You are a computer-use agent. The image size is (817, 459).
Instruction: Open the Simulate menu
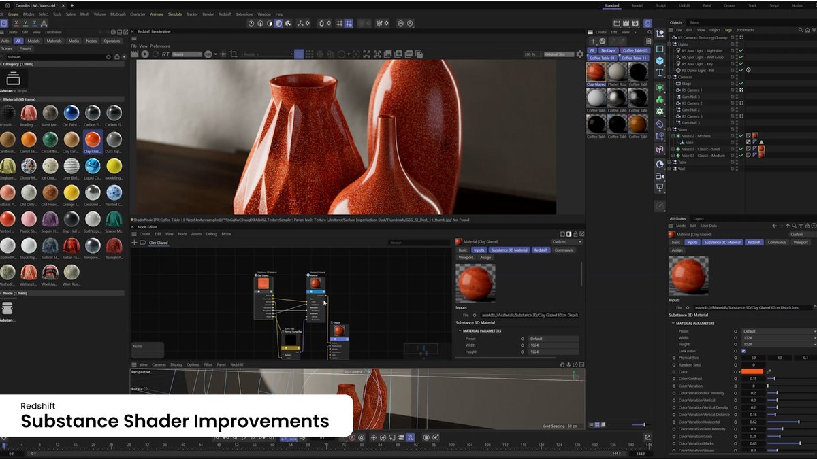pos(175,14)
